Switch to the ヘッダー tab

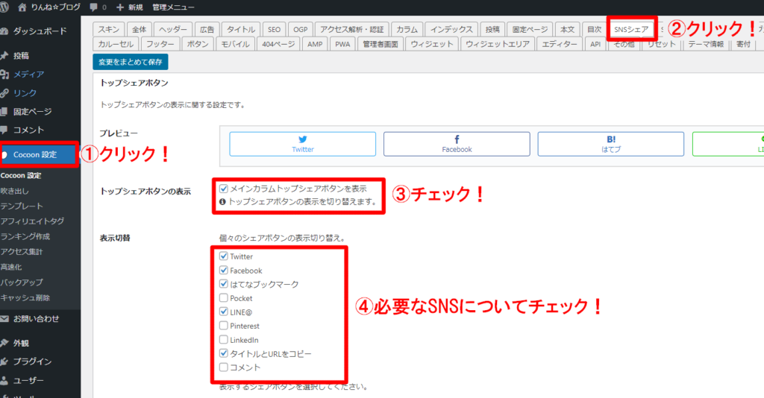tap(173, 29)
